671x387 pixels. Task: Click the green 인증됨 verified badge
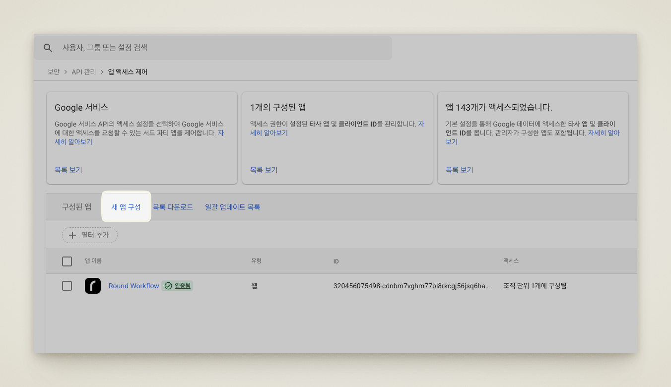(177, 286)
